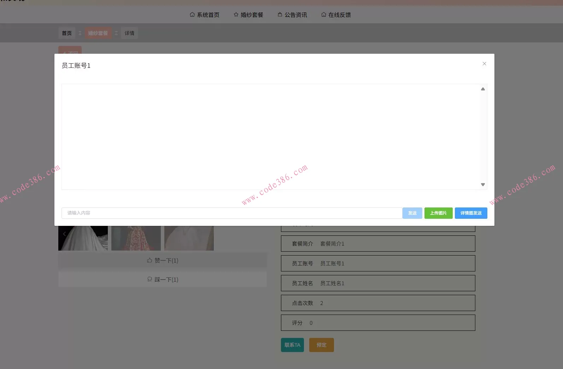Click the 员工姓名1 value text
The image size is (563, 369).
point(332,283)
